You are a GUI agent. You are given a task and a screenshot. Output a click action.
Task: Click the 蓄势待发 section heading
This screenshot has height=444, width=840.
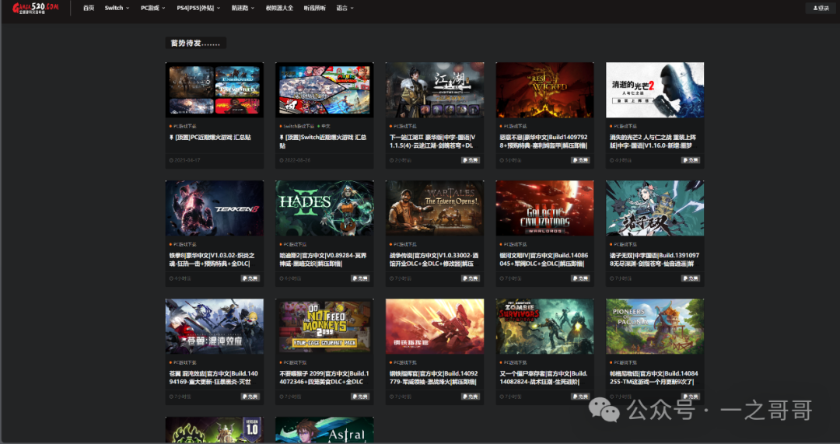[x=195, y=43]
